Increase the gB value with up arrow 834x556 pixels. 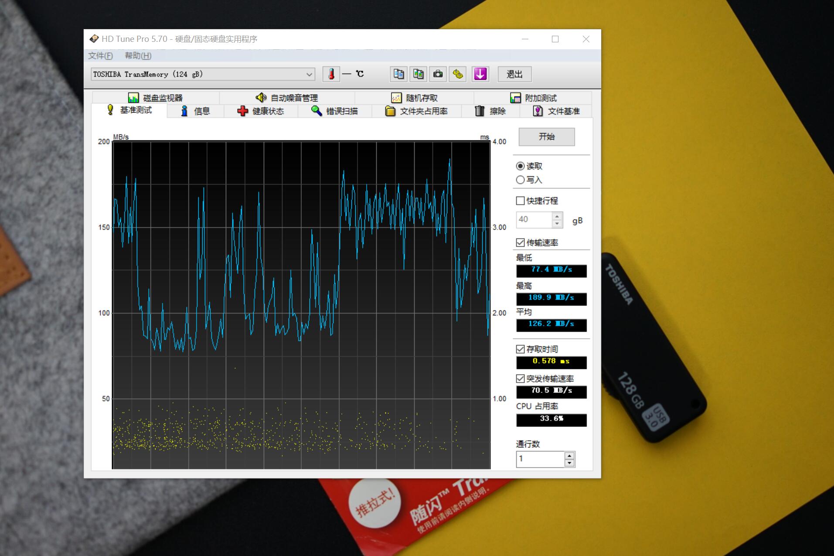(x=557, y=216)
